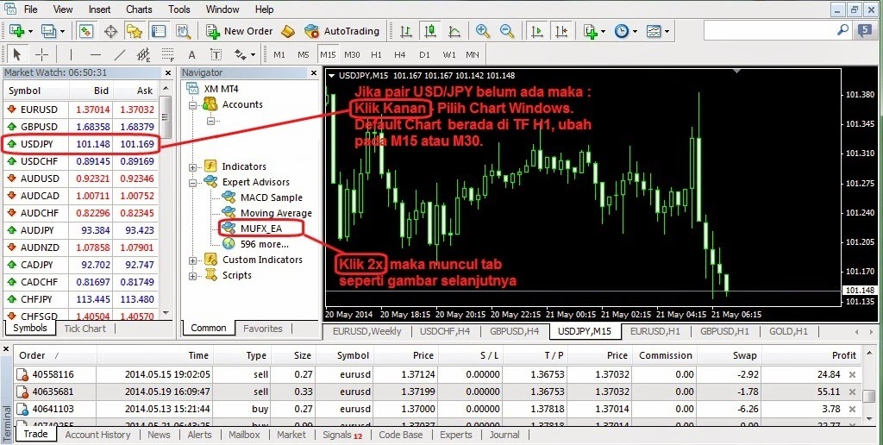This screenshot has height=445, width=883.
Task: Open the Profiles toolbar icon
Action: click(48, 31)
